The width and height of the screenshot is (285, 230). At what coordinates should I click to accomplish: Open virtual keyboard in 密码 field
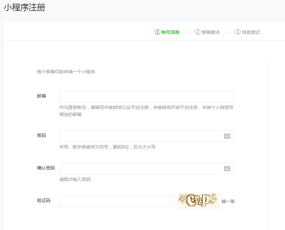coord(227,136)
